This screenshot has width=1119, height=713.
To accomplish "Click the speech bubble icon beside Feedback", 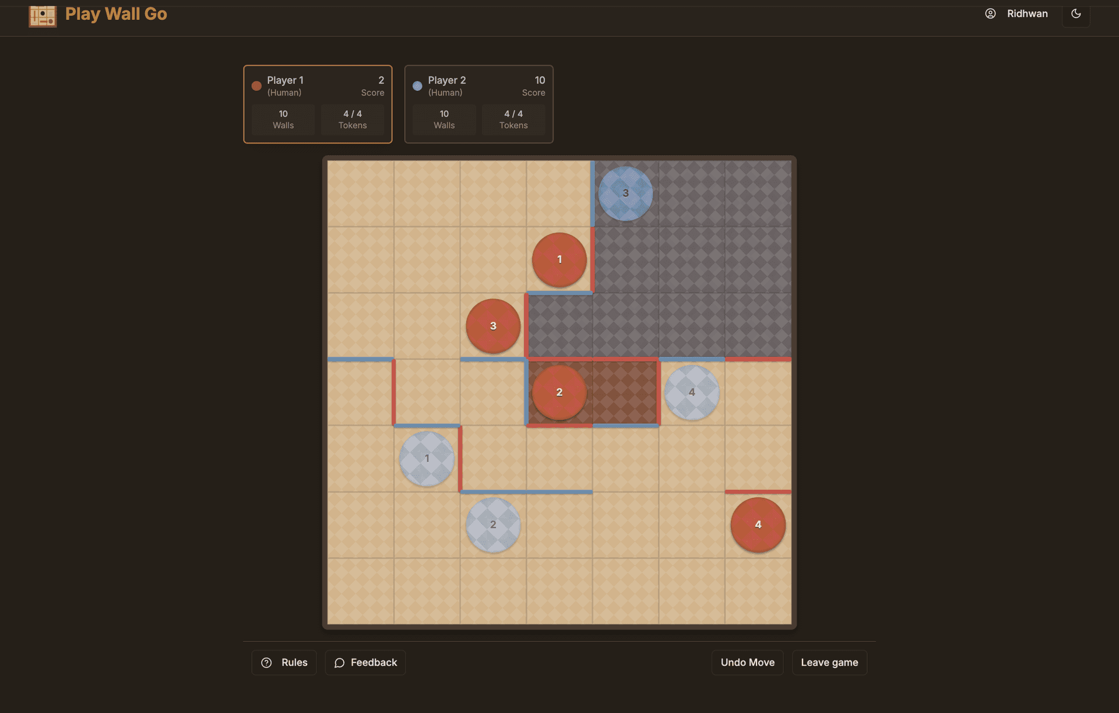I will [340, 663].
